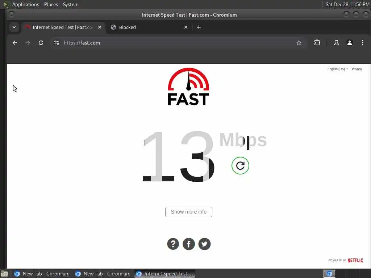The width and height of the screenshot is (371, 278).
Task: Bookmark this page with star icon
Action: click(x=299, y=43)
